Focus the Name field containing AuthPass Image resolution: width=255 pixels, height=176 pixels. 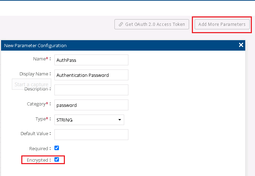[91, 60]
